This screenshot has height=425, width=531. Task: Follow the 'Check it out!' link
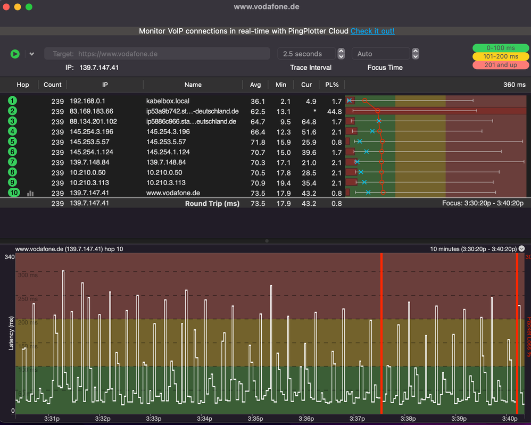(372, 31)
